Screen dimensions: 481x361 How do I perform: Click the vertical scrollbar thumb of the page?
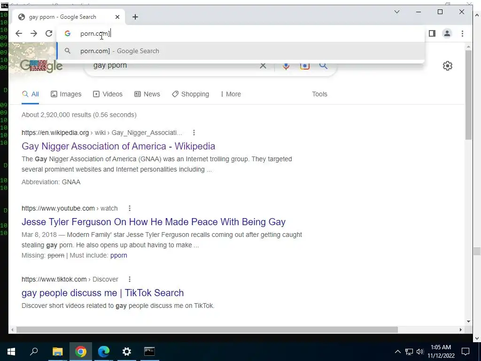(x=468, y=95)
